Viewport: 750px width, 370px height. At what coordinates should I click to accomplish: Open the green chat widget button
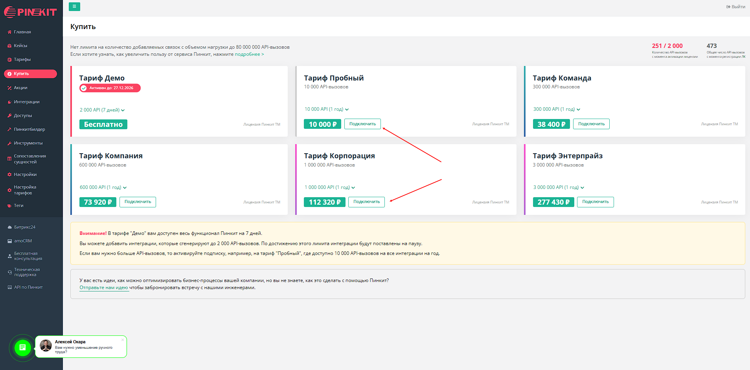22,348
